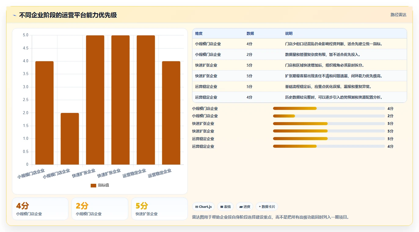The image size is (419, 232).
Task: Click the 运营稳定企业 chart bar reaching 4.0
Action: [x=171, y=113]
